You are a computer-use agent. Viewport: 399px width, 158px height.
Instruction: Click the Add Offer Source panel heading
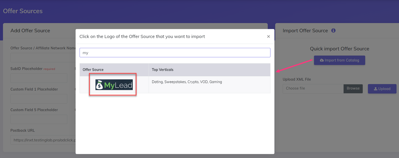click(30, 31)
